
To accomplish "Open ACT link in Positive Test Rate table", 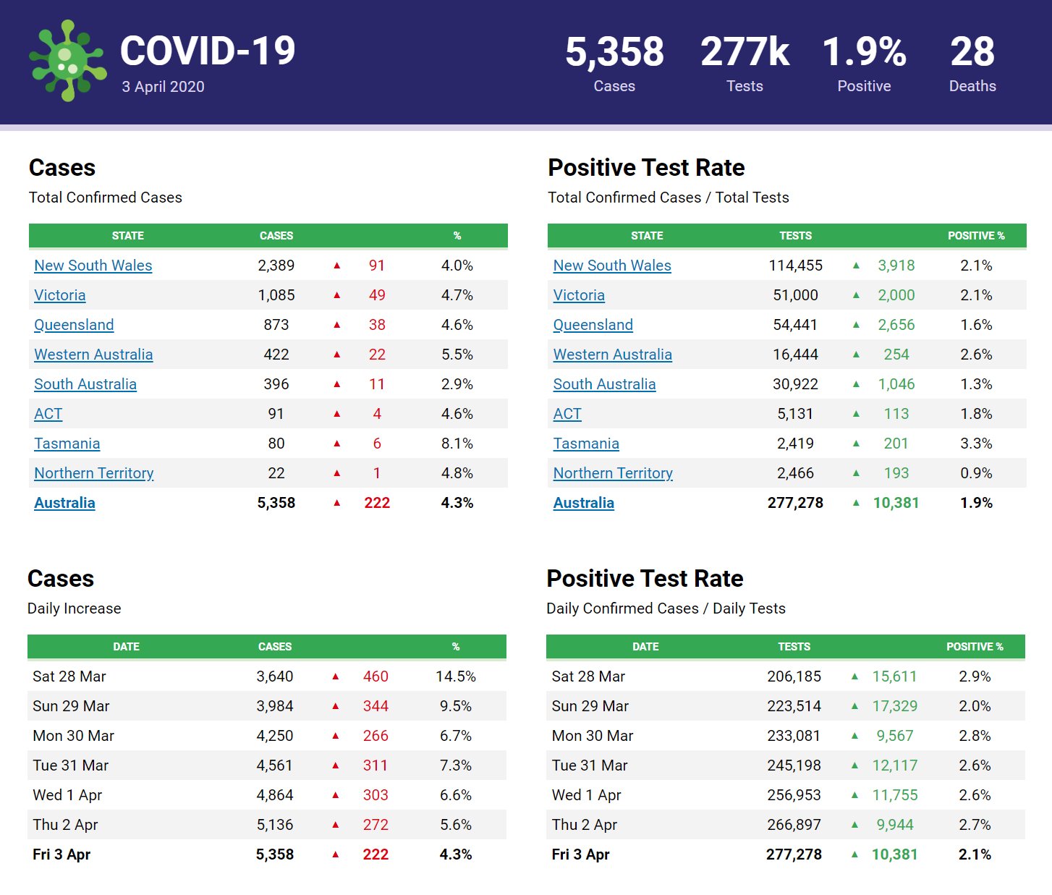I will point(567,414).
